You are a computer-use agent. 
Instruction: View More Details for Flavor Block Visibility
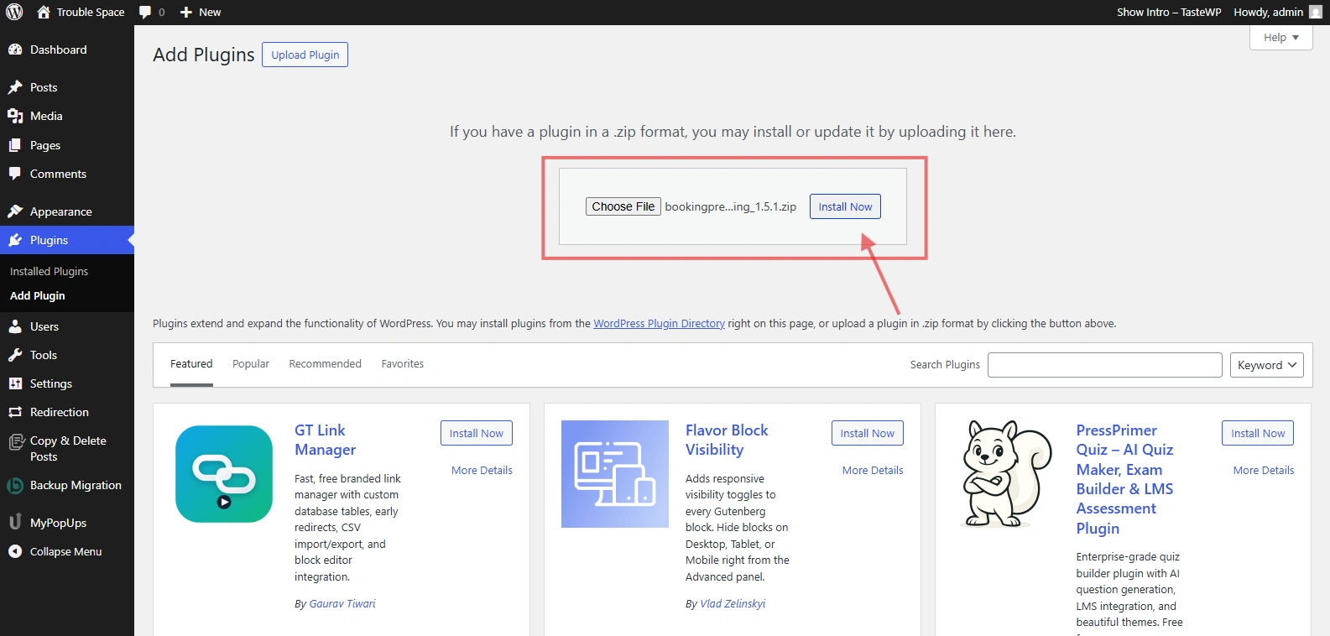[x=873, y=470]
